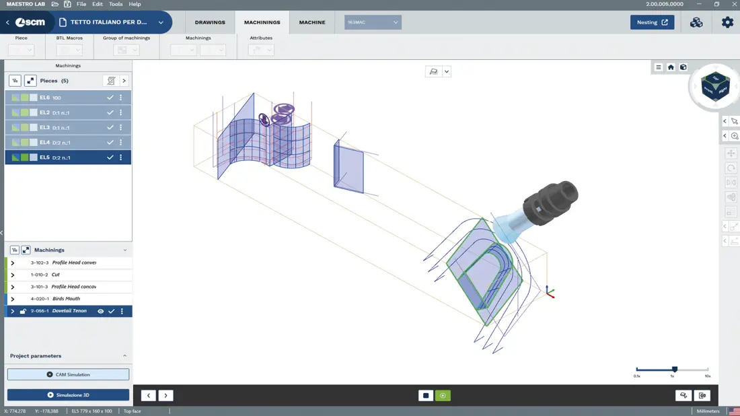
Task: Reset view with the home icon
Action: click(x=671, y=67)
